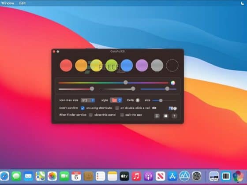Click the rainbow hue slider handle
This screenshot has width=247, height=185.
(x=126, y=82)
